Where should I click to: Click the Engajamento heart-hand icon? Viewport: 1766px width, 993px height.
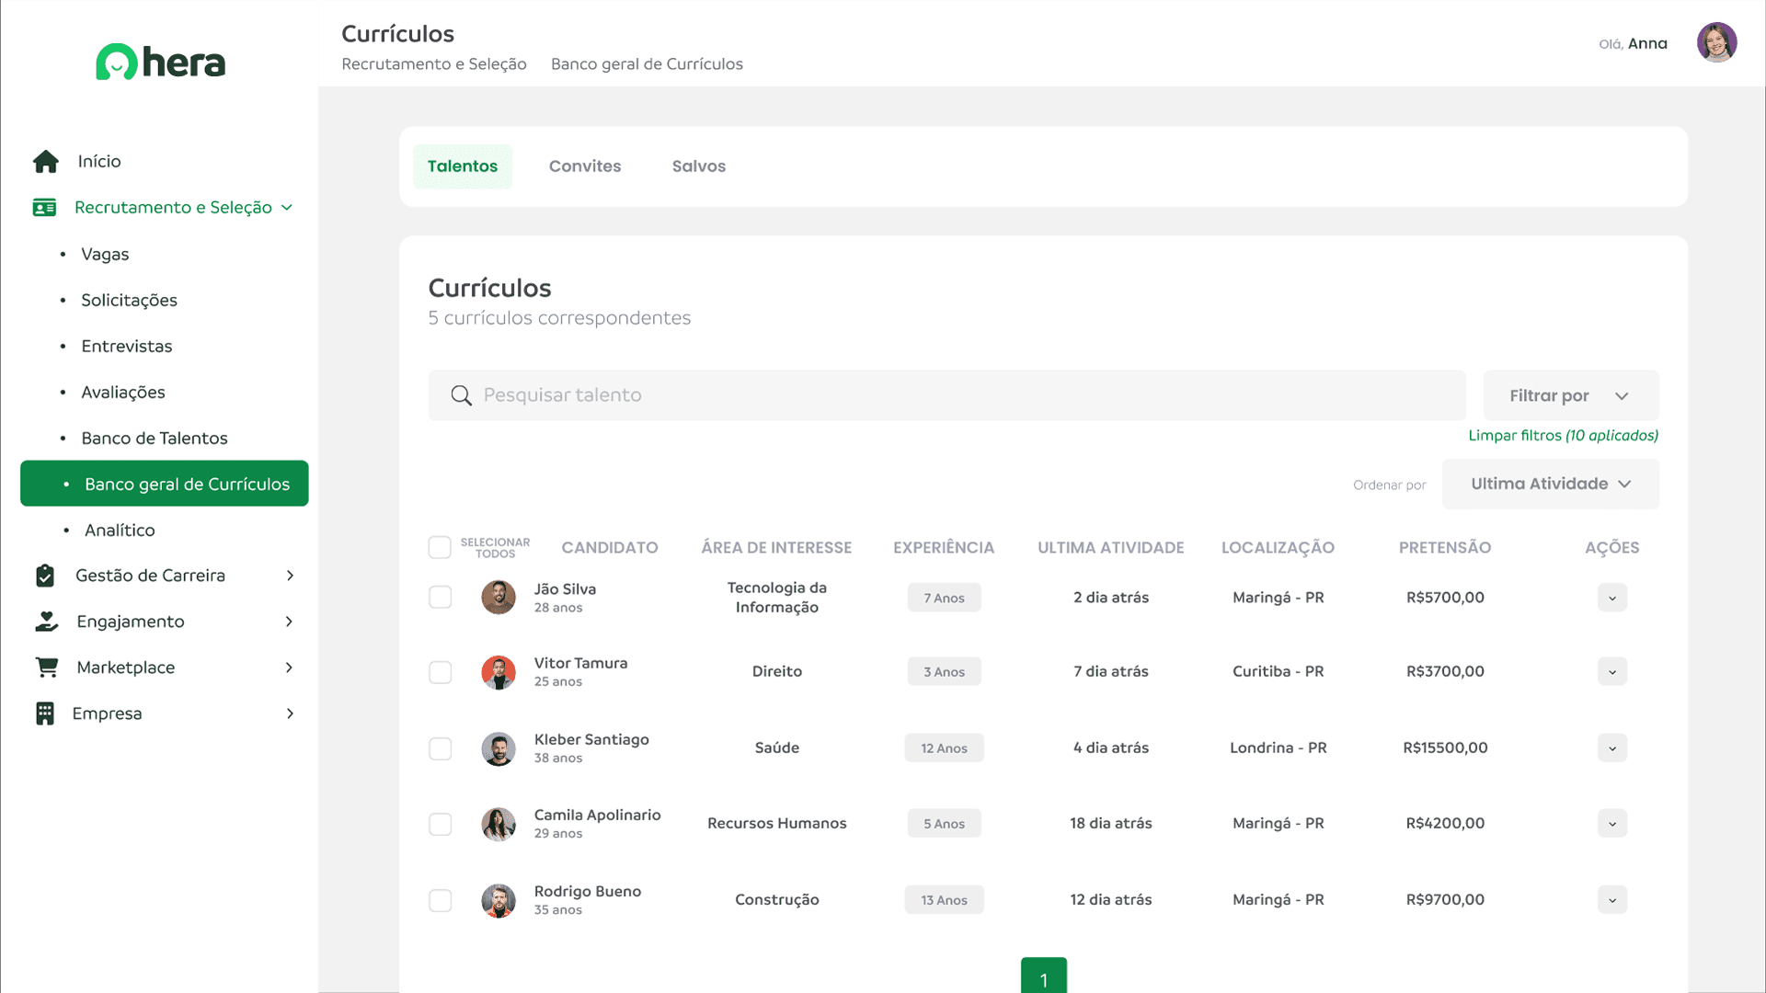[46, 622]
